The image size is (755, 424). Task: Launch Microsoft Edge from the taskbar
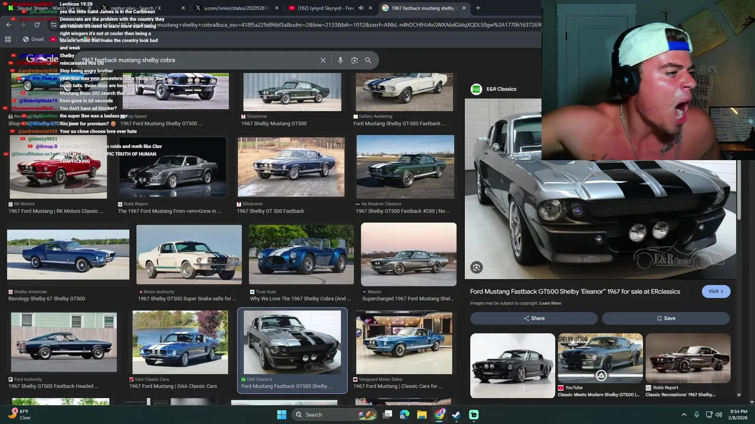[405, 415]
